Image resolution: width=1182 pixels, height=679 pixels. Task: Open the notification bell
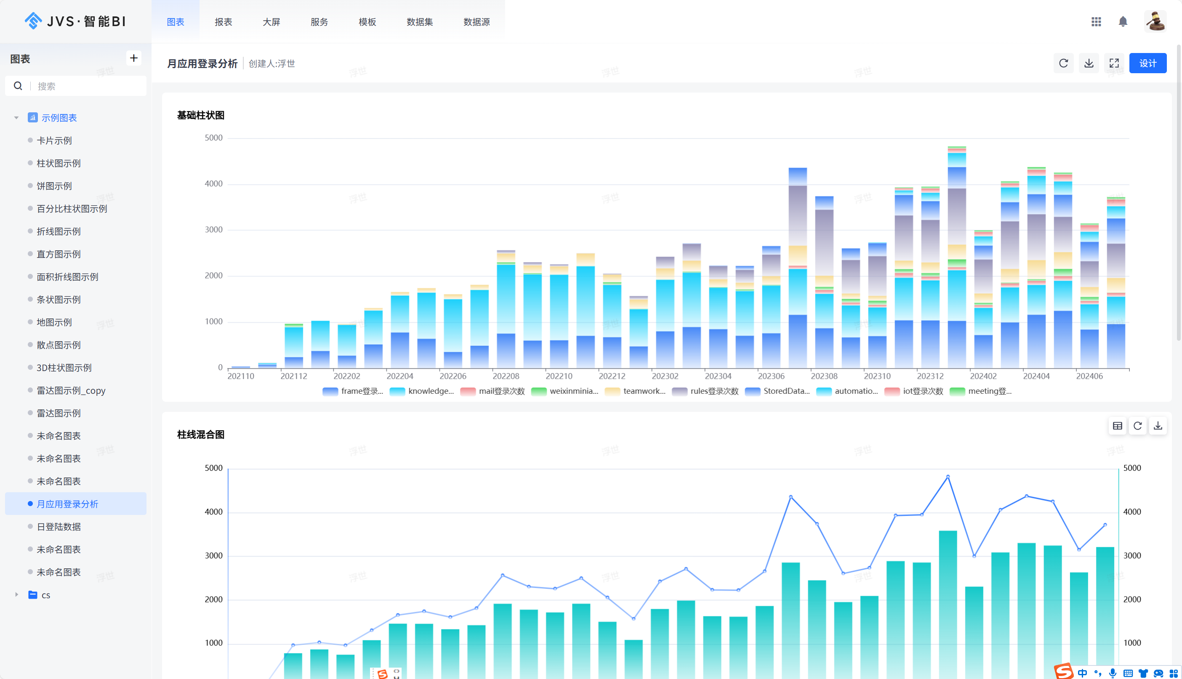[x=1123, y=22]
